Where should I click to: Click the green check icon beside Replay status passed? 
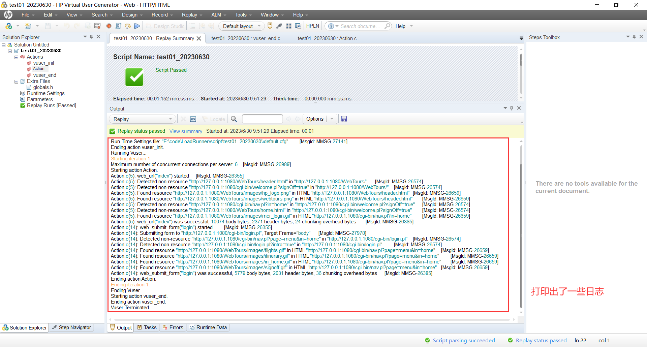[112, 131]
